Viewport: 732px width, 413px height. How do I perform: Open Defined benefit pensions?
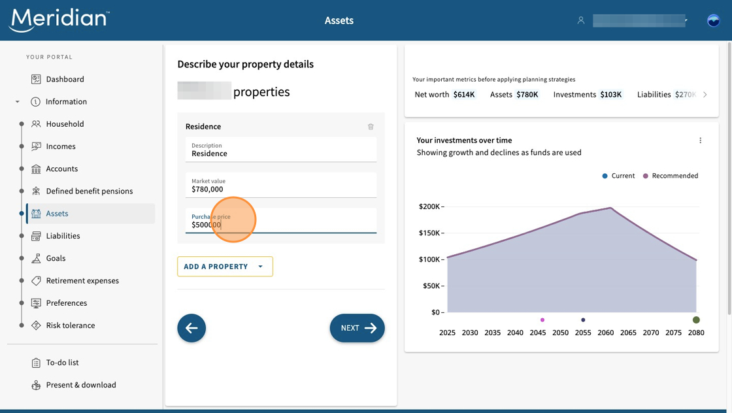[x=89, y=191]
